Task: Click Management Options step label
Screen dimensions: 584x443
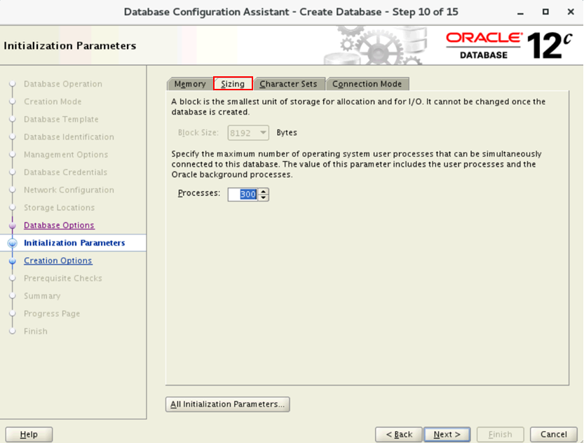Action: 66,155
